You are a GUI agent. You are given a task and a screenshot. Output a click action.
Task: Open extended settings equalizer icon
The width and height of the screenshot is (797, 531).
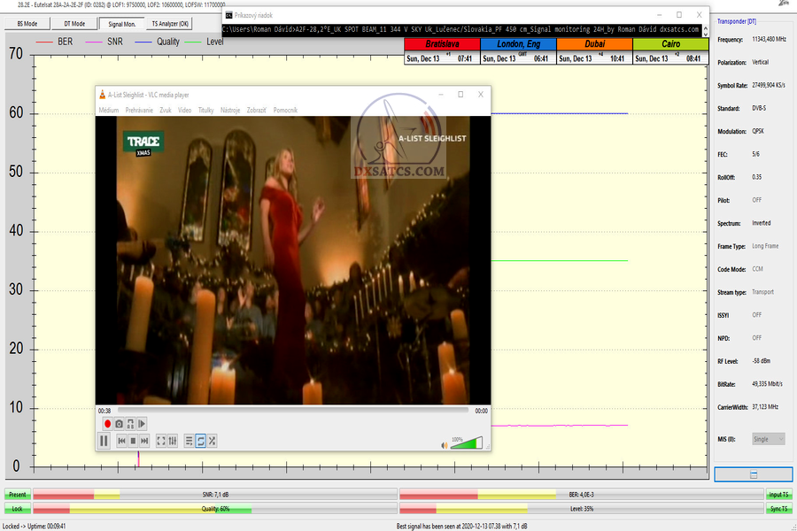[173, 441]
